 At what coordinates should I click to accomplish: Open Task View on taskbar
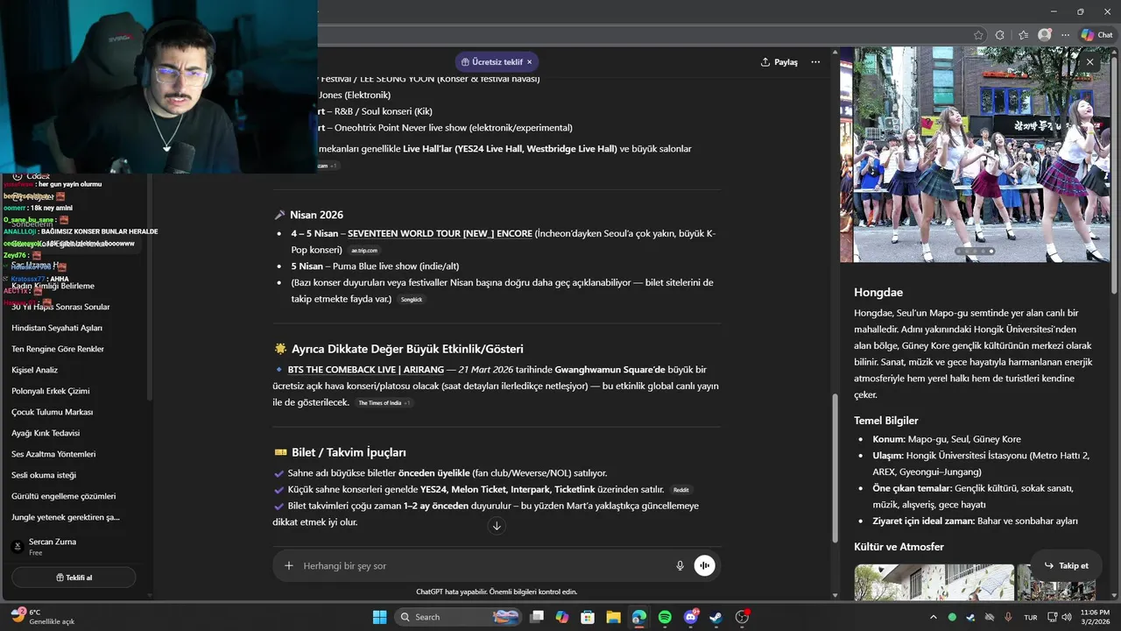(x=537, y=617)
